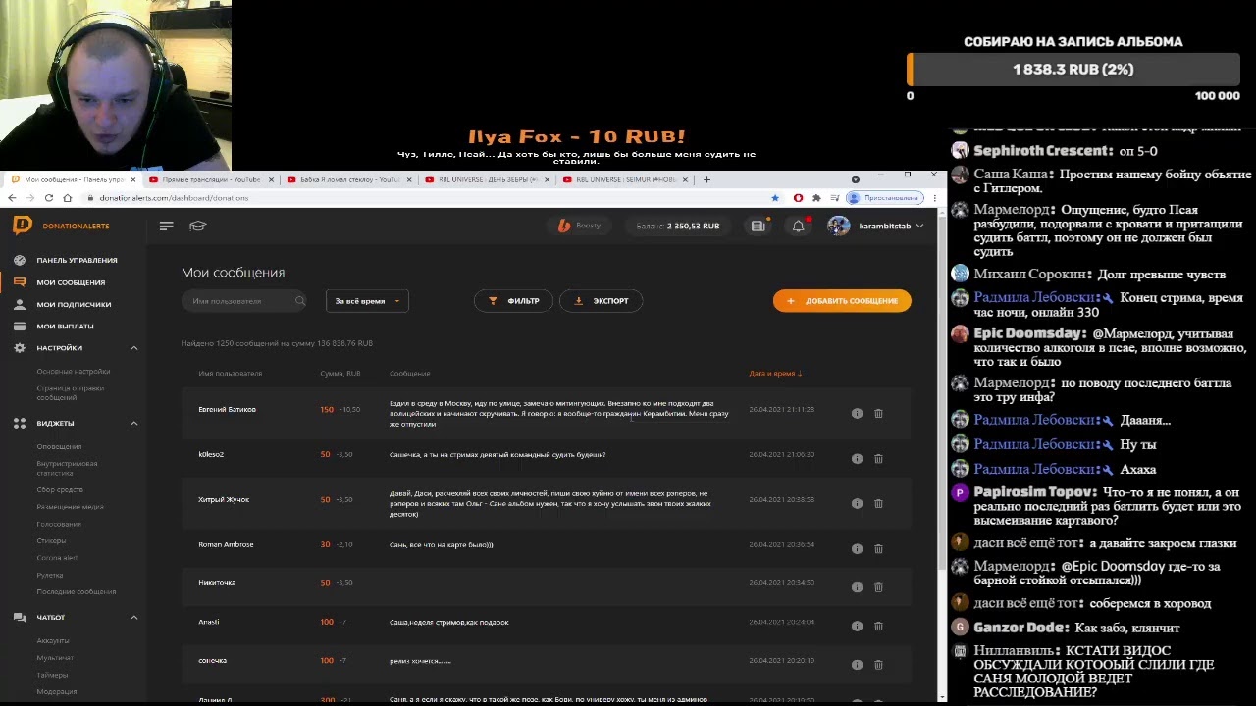Open Оповещения widget settings
Viewport: 1256px width, 706px height.
coord(59,446)
